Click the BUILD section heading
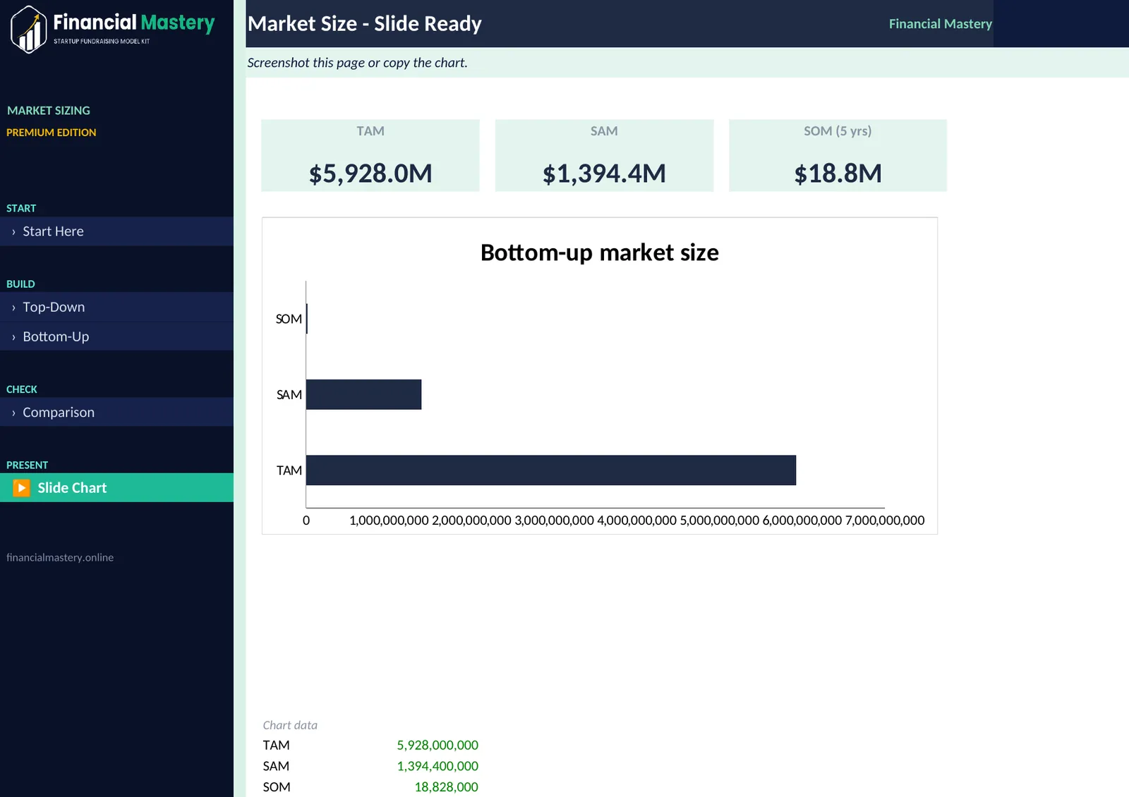 coord(20,284)
